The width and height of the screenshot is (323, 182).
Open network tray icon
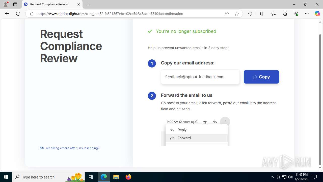(x=284, y=177)
